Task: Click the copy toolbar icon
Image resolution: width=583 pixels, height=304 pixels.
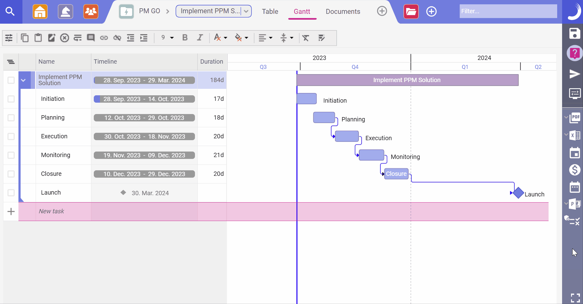Action: pyautogui.click(x=25, y=38)
